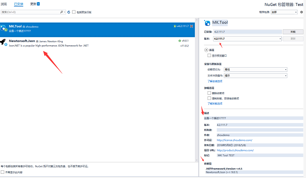This screenshot has width=306, height=178.
Task: Click the Json.NET framework description text
Action: [x=49, y=46]
